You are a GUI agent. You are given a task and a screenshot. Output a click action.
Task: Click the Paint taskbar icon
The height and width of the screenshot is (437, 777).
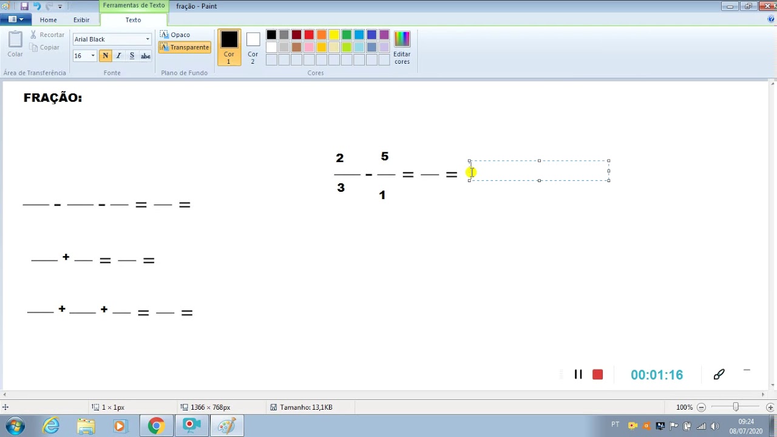(226, 426)
